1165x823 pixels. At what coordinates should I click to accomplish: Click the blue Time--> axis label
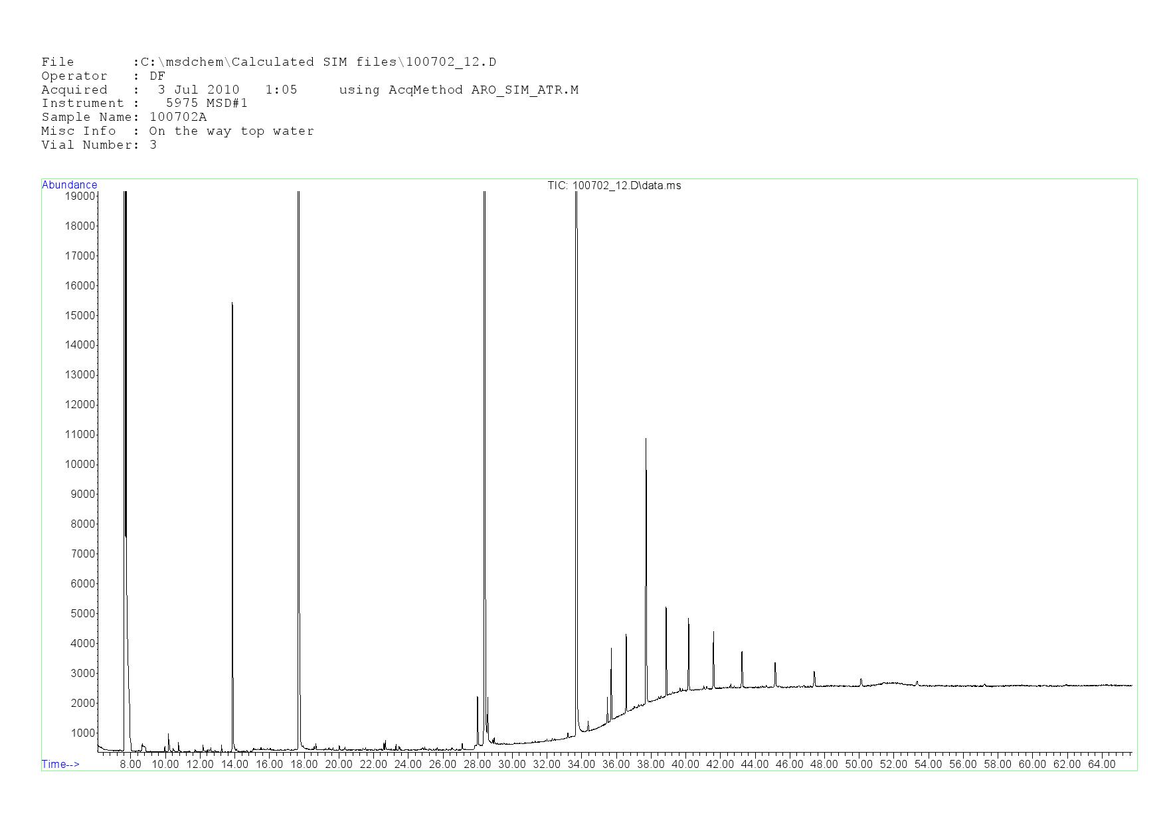pyautogui.click(x=60, y=764)
